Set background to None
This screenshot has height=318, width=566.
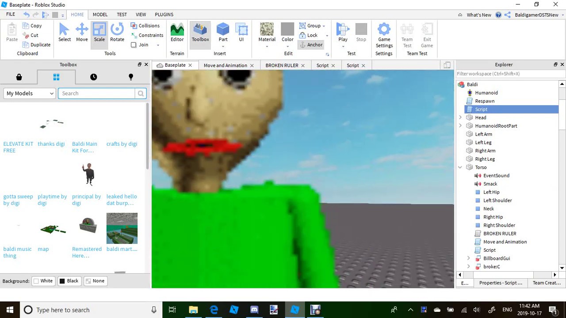(95, 281)
